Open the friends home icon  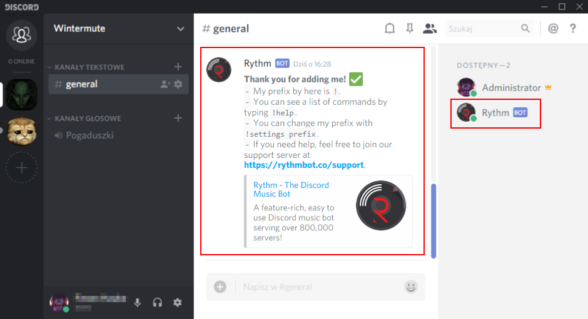click(x=21, y=35)
